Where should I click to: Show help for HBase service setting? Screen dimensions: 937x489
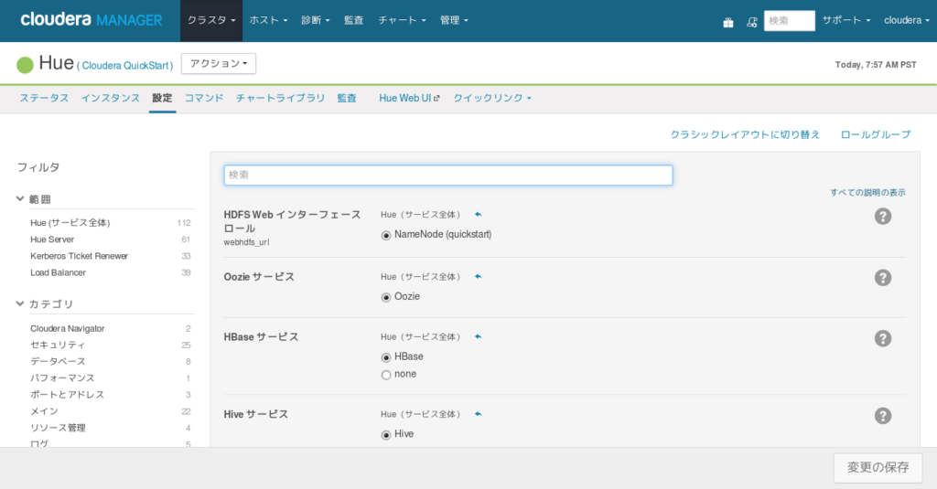(883, 338)
